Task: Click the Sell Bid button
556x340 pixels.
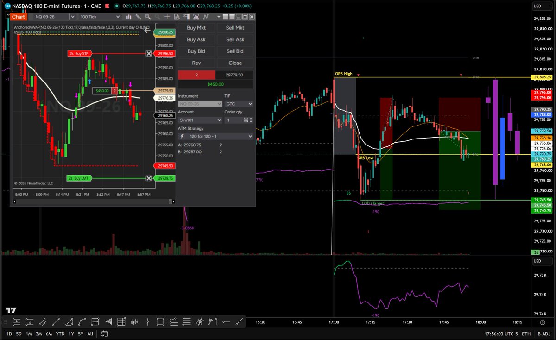Action: tap(235, 51)
